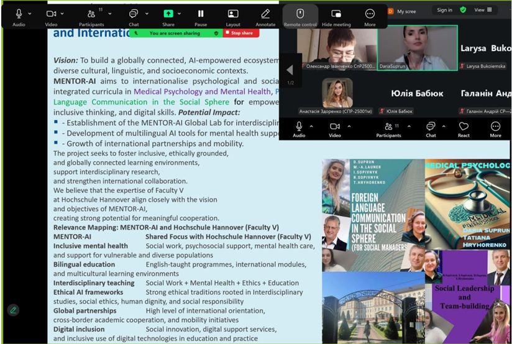Click Social Leadership and Team-building cover
Screen dimensions: 512x344
pos(468,297)
